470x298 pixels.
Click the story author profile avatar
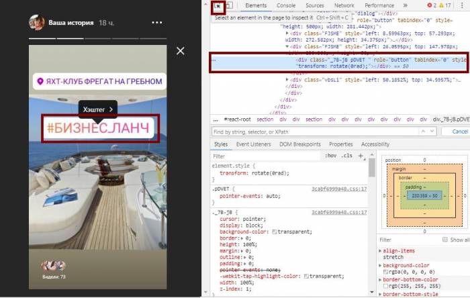(x=37, y=23)
